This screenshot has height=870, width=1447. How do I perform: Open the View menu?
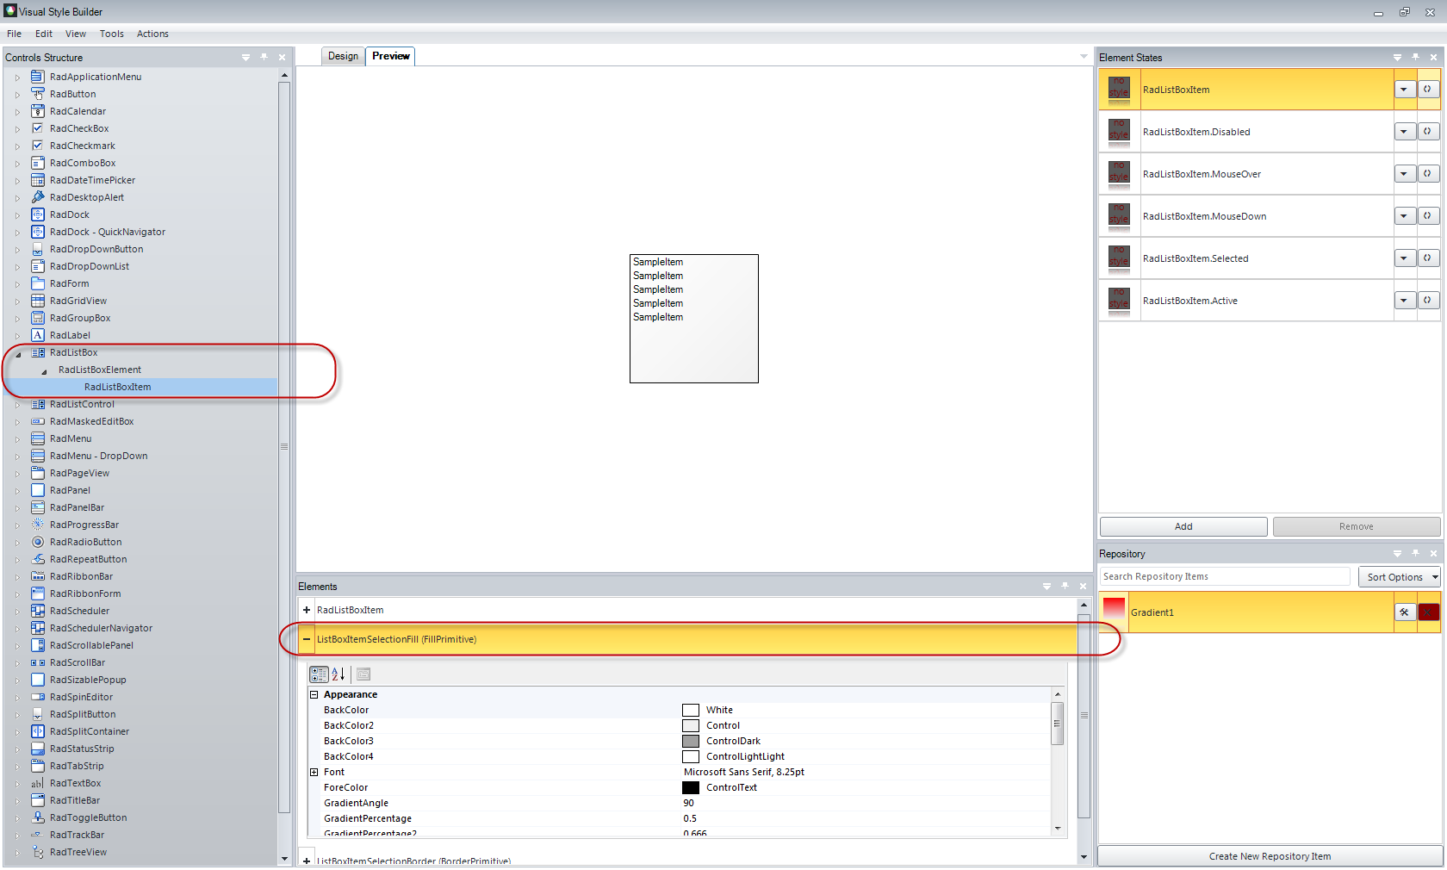(x=76, y=34)
